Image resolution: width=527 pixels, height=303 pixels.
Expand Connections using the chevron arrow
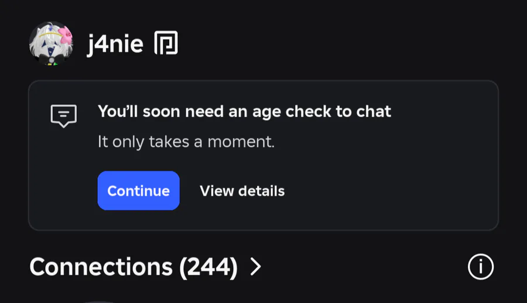coord(255,267)
